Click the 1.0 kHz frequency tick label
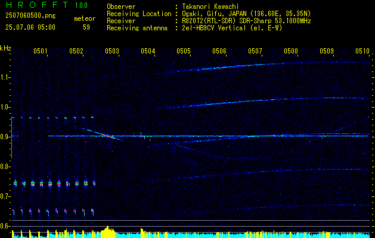This screenshot has width=375, height=238. coord(4,107)
